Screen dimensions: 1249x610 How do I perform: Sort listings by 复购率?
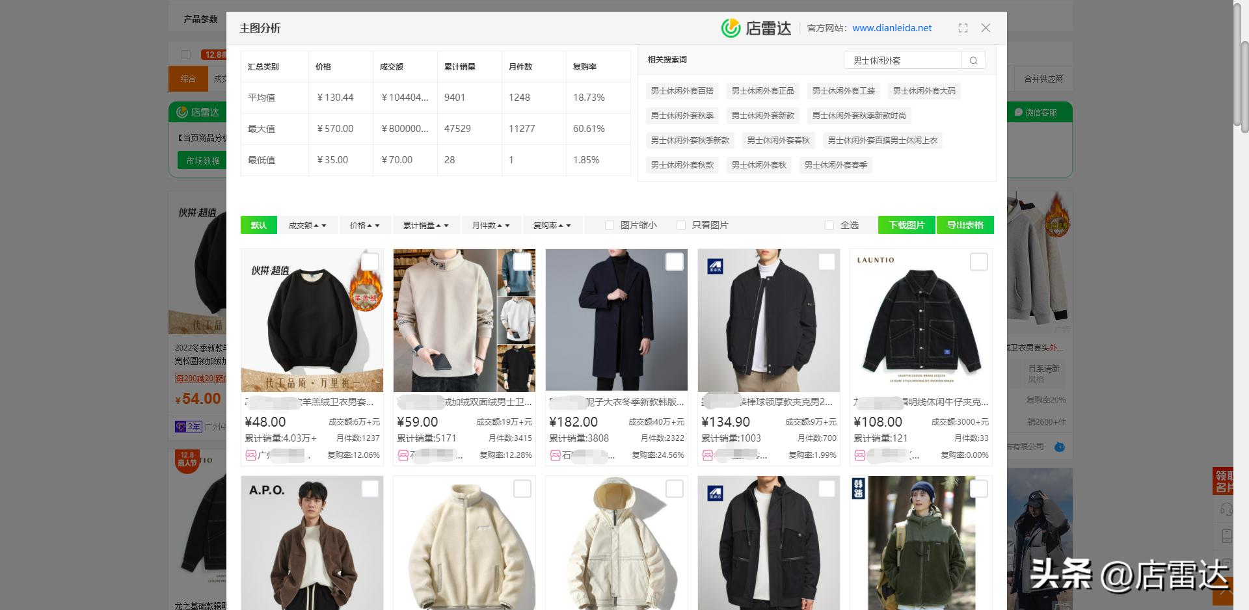(548, 225)
